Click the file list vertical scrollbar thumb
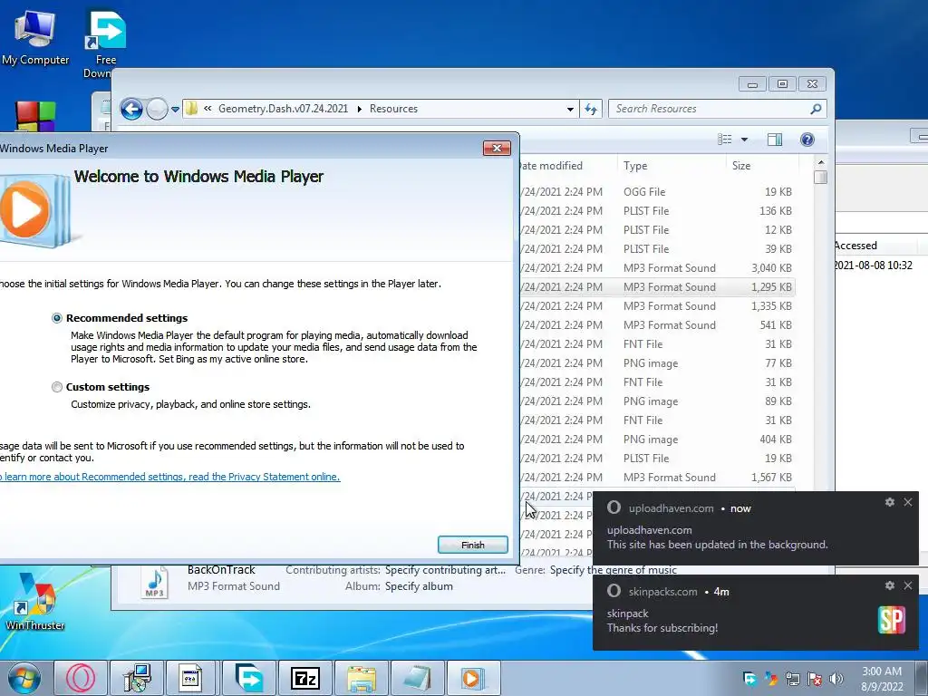This screenshot has width=928, height=696. click(820, 177)
